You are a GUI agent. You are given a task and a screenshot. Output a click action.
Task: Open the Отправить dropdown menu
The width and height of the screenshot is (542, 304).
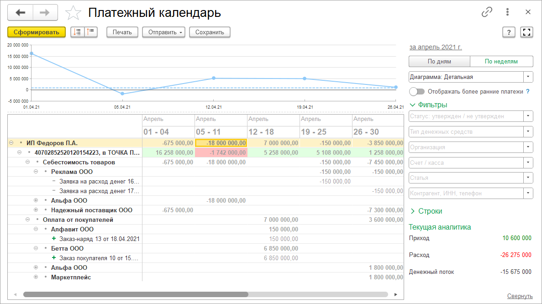pos(164,32)
